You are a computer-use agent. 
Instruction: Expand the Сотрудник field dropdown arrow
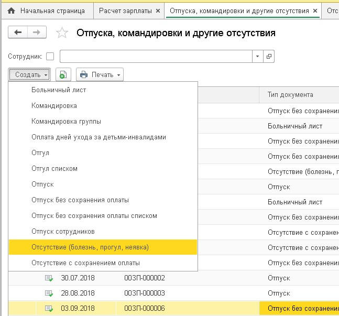[257, 57]
